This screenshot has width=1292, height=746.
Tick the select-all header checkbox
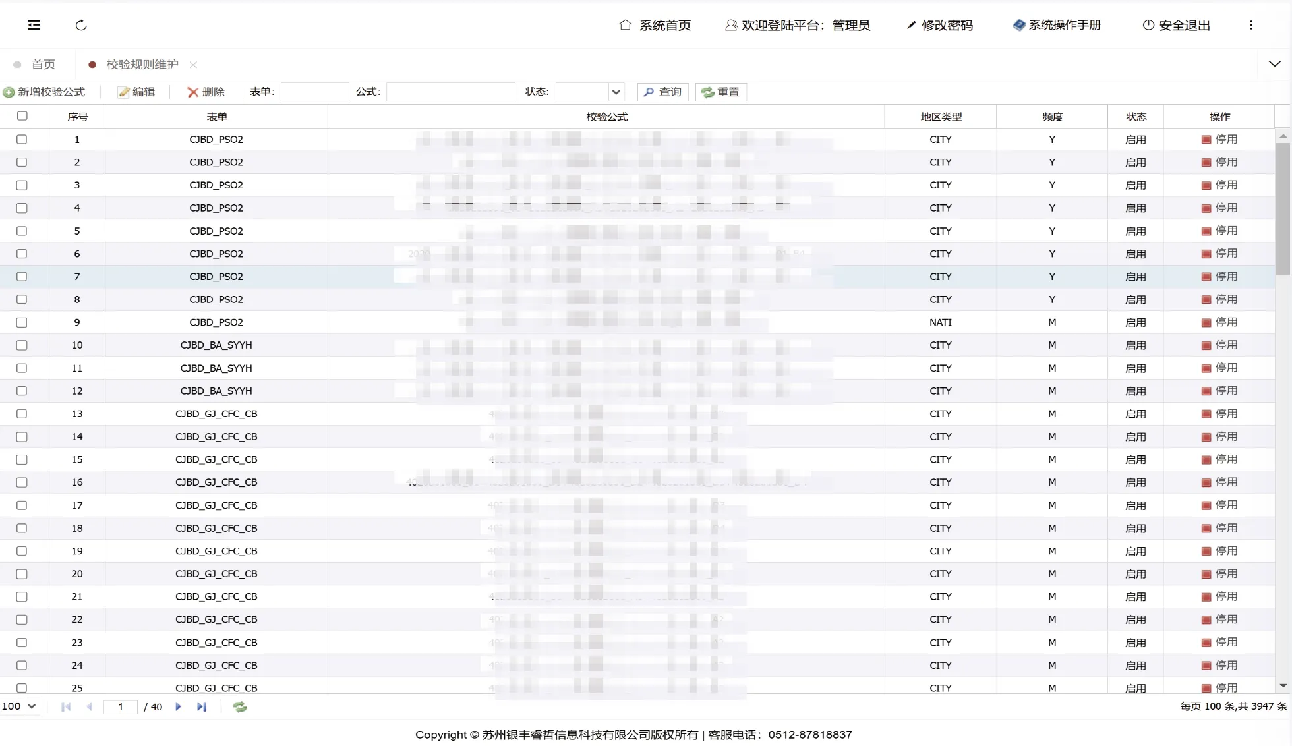pyautogui.click(x=22, y=116)
